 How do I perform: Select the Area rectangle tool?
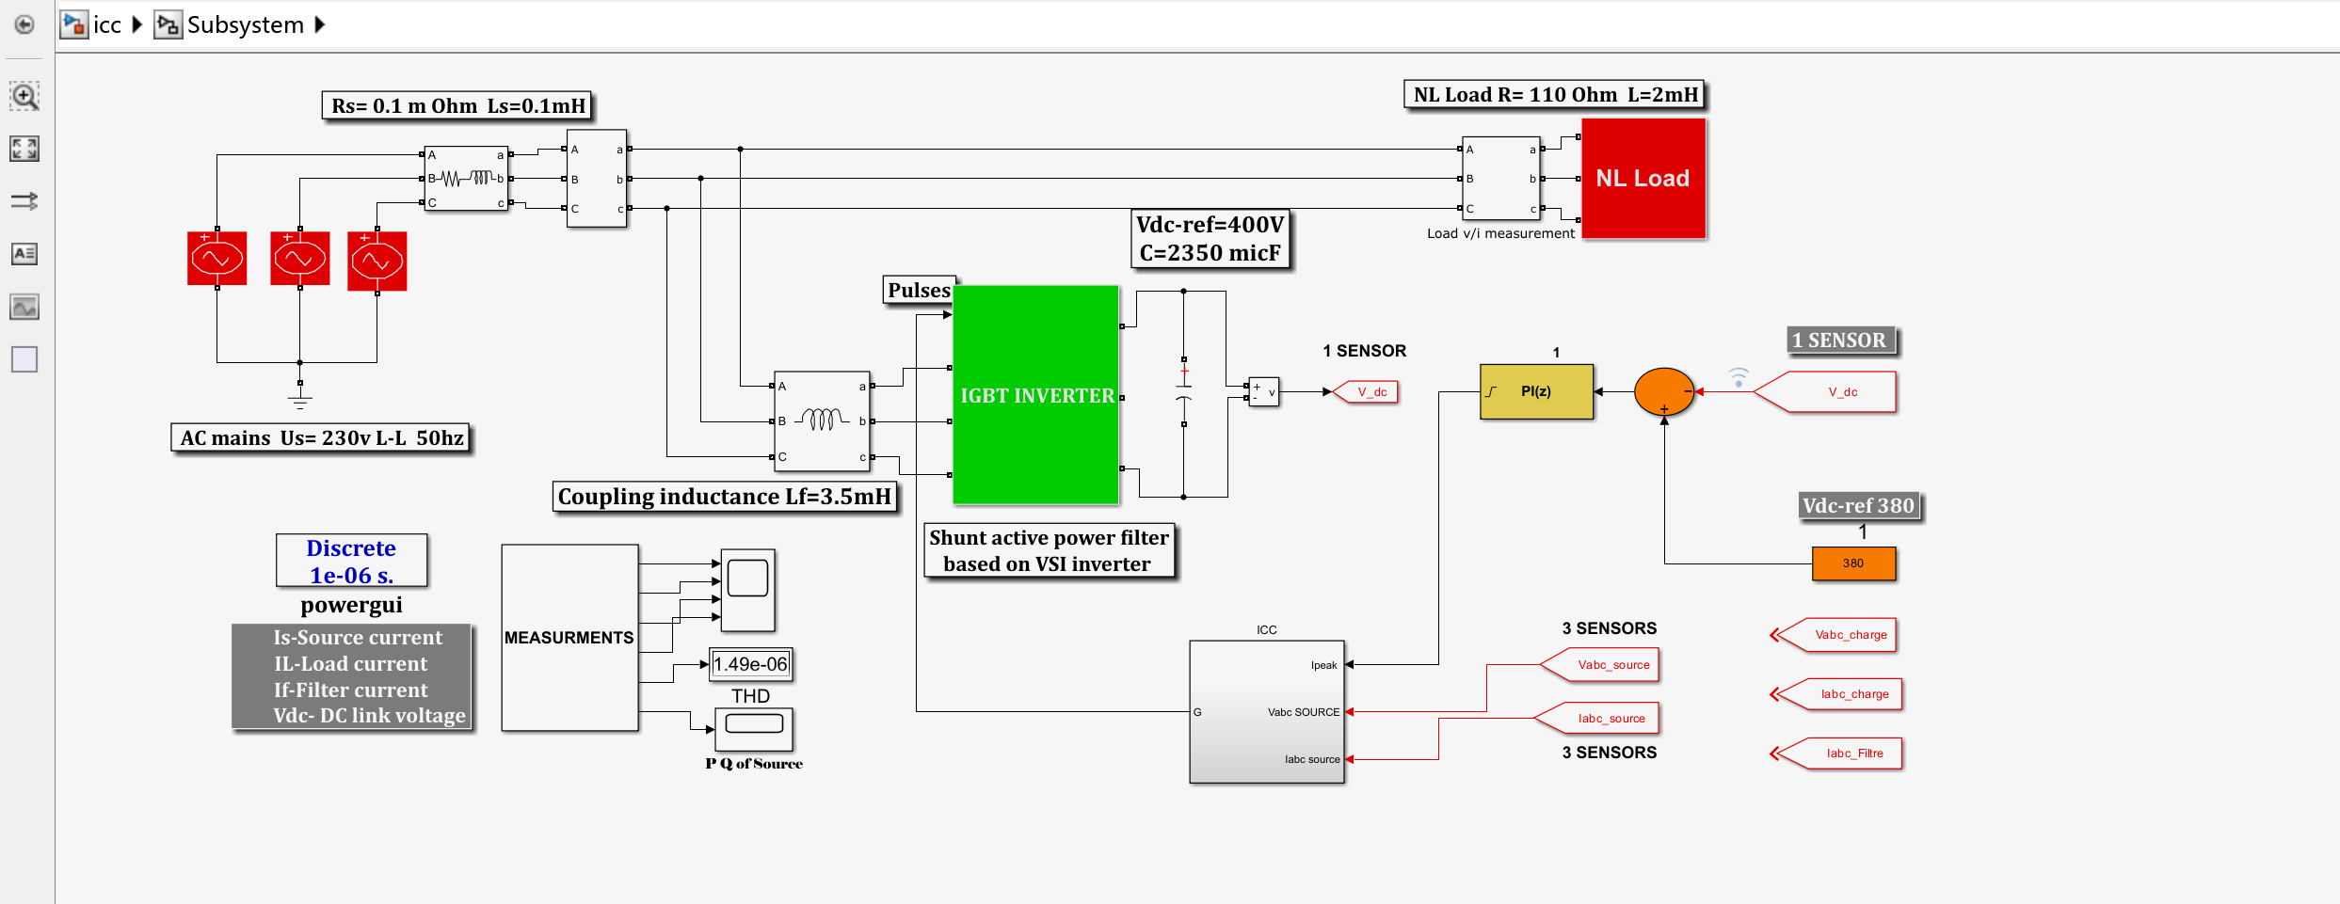[x=24, y=359]
